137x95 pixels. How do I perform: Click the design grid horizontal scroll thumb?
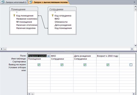pyautogui.click(x=33, y=94)
